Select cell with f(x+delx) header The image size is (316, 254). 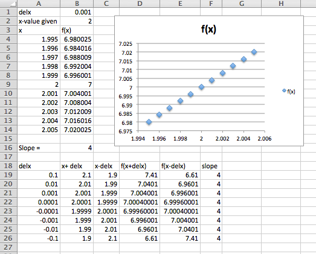(x=140, y=166)
